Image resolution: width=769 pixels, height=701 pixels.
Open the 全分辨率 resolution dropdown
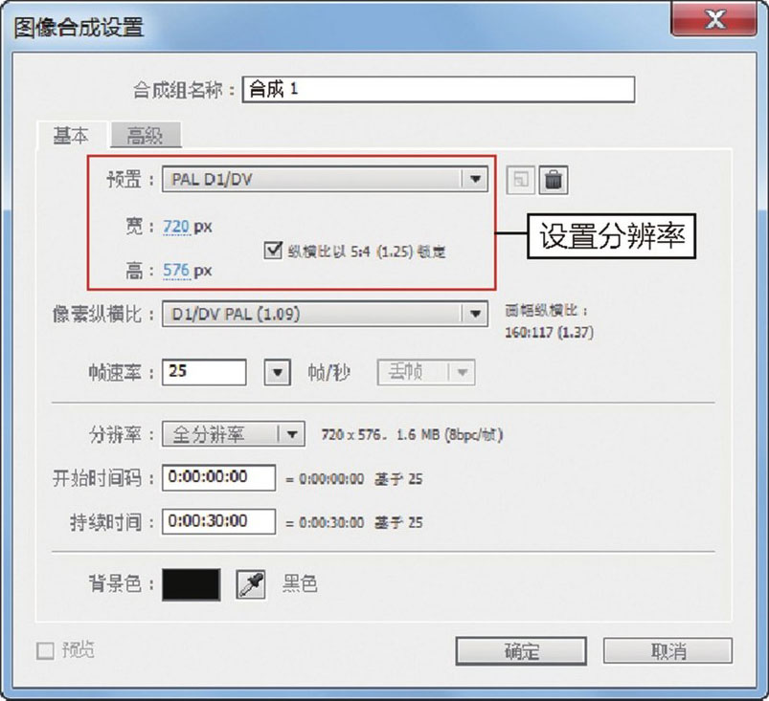pyautogui.click(x=234, y=434)
